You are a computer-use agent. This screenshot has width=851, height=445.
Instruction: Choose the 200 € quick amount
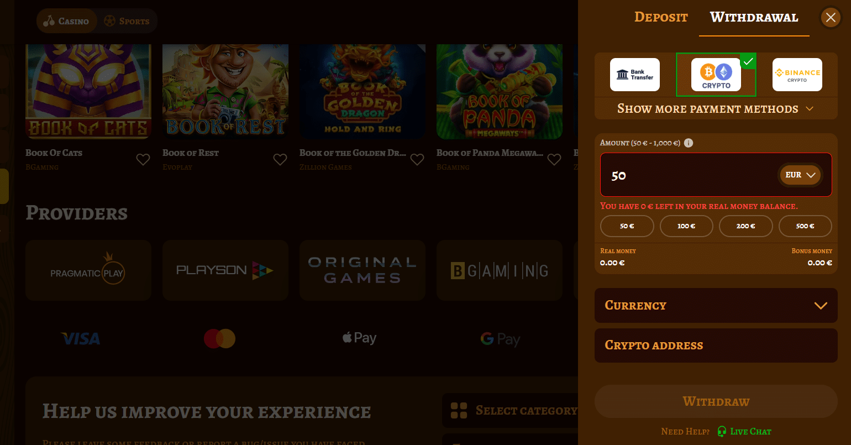[746, 226]
